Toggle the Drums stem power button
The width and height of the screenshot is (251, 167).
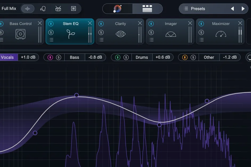[118, 57]
